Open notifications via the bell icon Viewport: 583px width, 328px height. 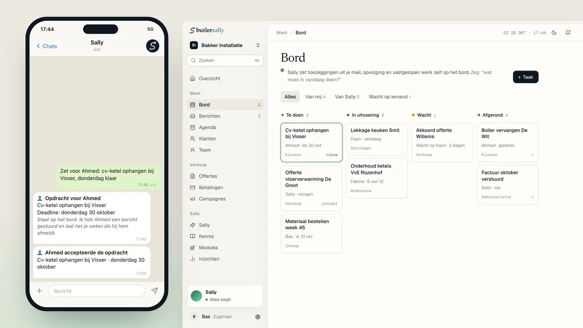point(568,33)
